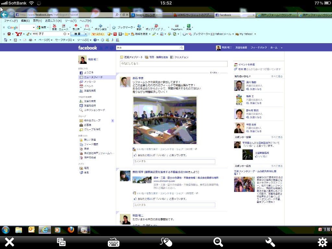Image resolution: width=332 pixels, height=249 pixels.
Task: Open the ヘルプ(H) menu
Action: click(85, 21)
